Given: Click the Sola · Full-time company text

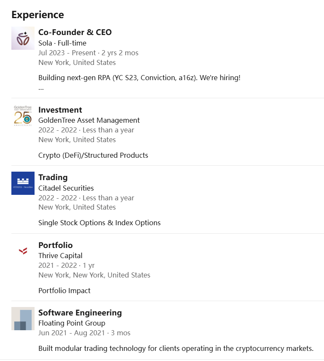Looking at the screenshot, I should 62,43.
